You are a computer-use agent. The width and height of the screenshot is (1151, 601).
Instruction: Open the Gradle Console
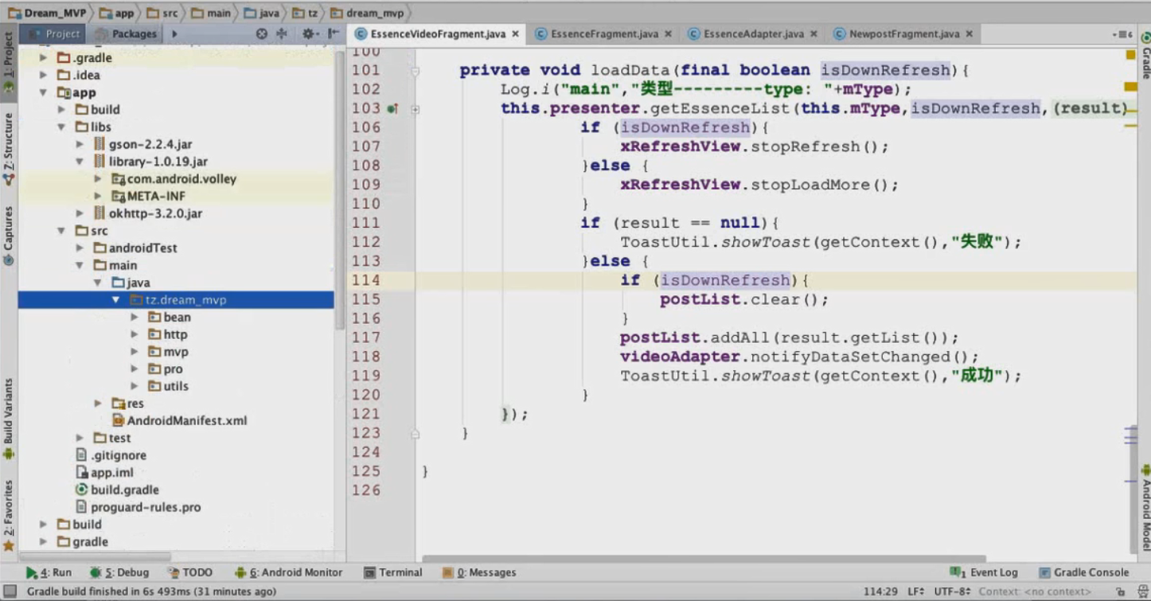[1084, 572]
